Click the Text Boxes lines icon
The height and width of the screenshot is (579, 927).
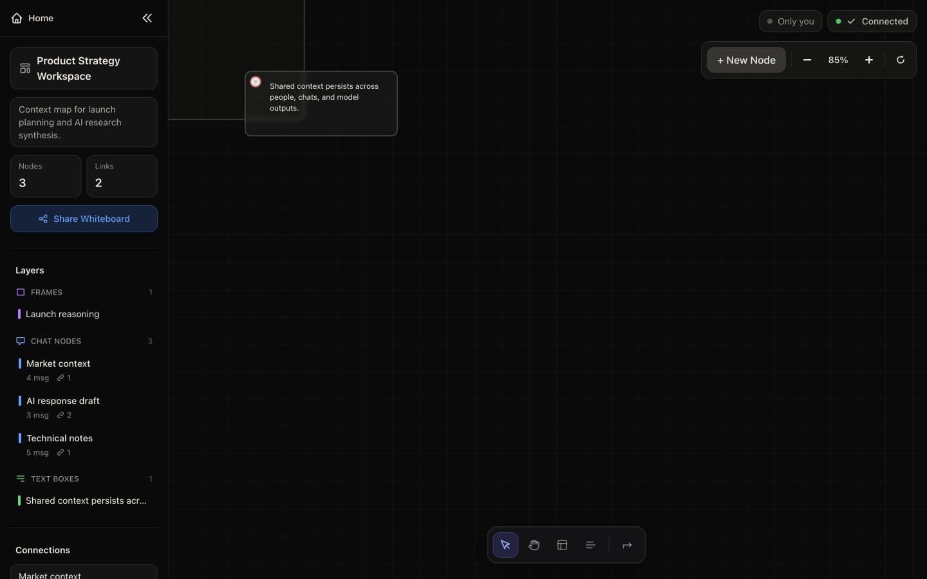(21, 479)
